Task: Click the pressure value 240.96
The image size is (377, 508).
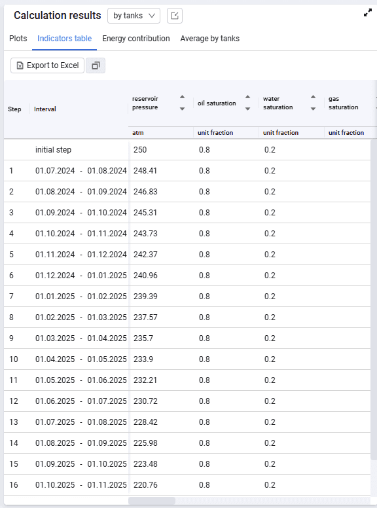Action: click(x=145, y=276)
